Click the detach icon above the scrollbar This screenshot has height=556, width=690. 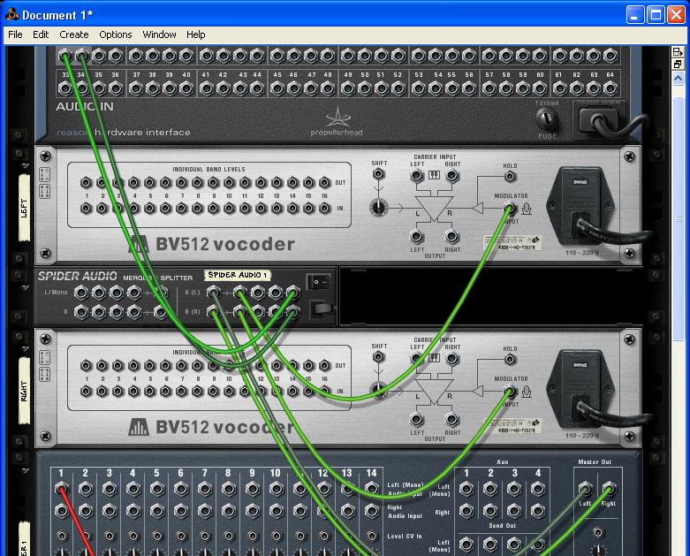(x=679, y=52)
